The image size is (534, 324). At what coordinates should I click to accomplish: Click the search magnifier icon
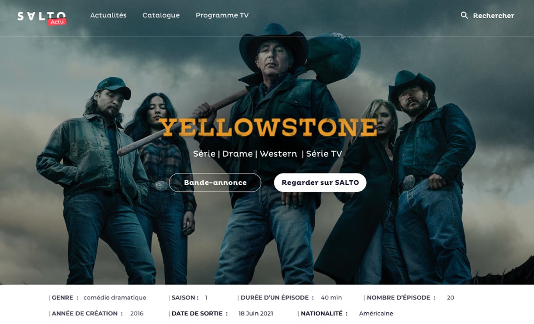point(464,15)
